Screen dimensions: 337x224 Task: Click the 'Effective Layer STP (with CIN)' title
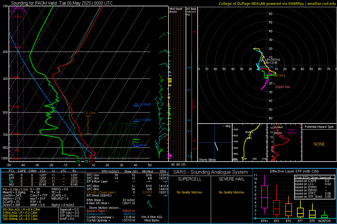[294, 171]
